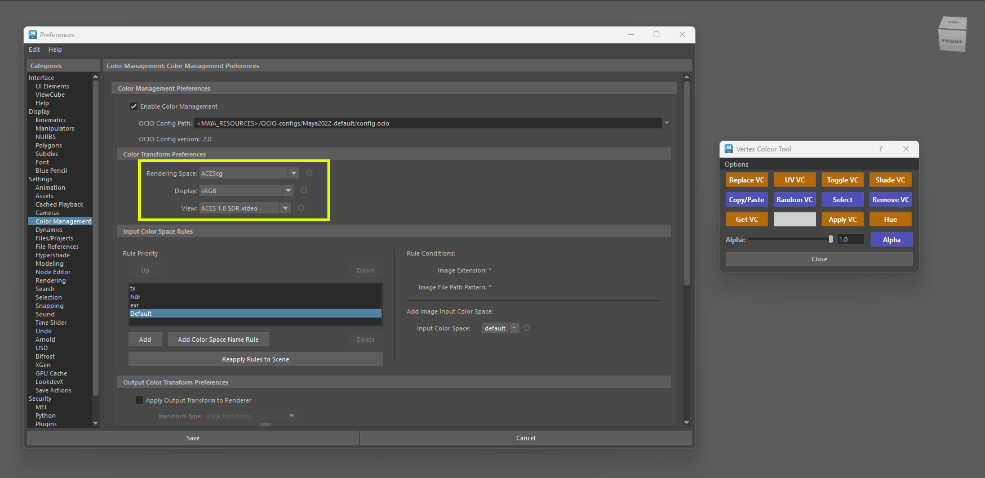The height and width of the screenshot is (478, 985).
Task: Select the Time Slider category
Action: [51, 323]
